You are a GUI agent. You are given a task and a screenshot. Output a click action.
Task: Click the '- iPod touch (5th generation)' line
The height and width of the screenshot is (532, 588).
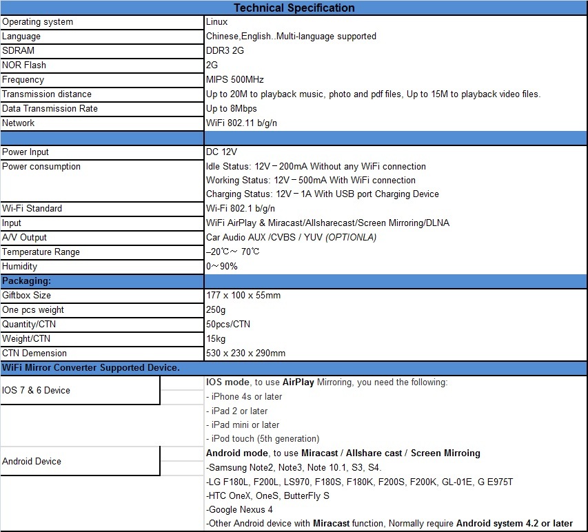[263, 439]
